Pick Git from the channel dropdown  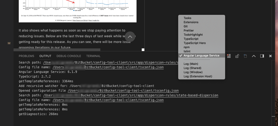pos(202,26)
